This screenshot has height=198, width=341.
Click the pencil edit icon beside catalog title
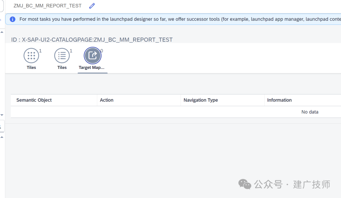92,6
